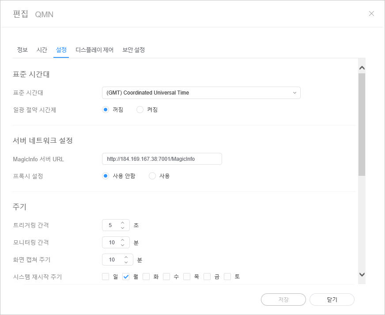Decrease 화면 캡쳐 주기 with the down arrow
Image resolution: width=385 pixels, height=315 pixels.
click(x=126, y=262)
